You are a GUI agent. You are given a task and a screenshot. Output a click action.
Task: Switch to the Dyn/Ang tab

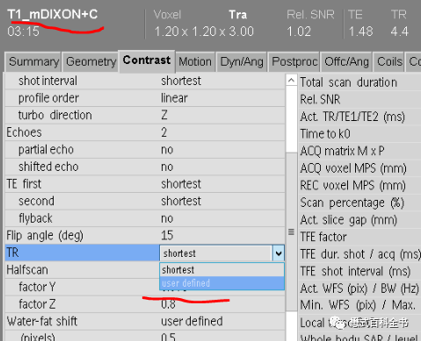(242, 61)
